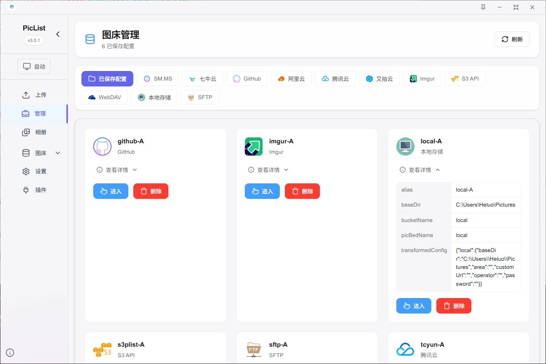Delete the local-A config with 删除
This screenshot has height=364, width=546.
(454, 306)
